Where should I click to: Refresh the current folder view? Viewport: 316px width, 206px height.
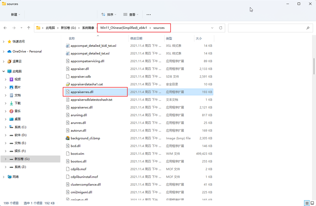pos(221,28)
